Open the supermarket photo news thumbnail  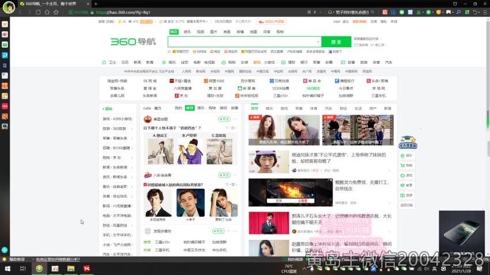point(358,130)
